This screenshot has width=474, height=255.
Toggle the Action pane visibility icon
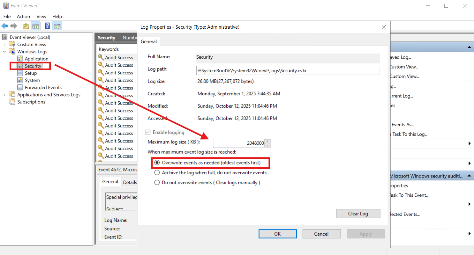pos(57,26)
